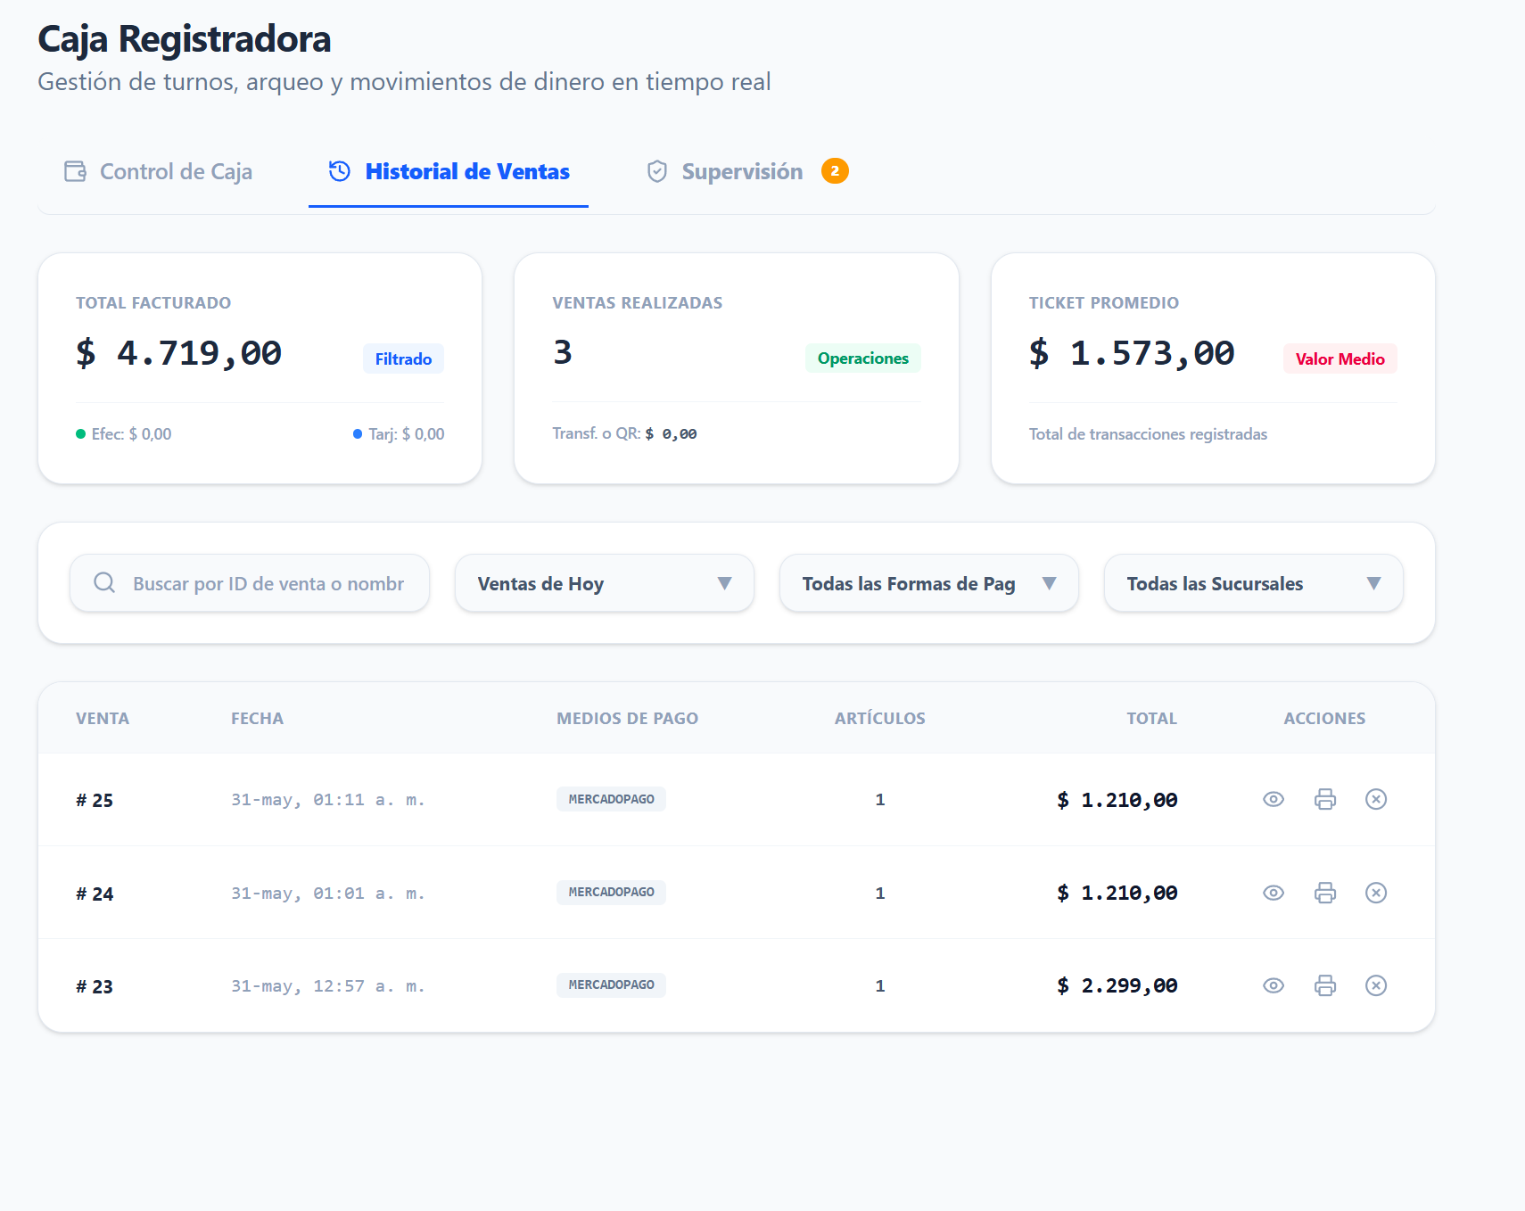This screenshot has height=1211, width=1525.
Task: Select sale number # 24
Action: click(x=95, y=894)
